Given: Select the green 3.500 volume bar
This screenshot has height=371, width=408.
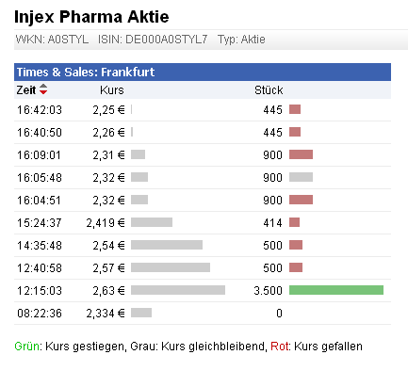Looking at the screenshot, I should [336, 290].
